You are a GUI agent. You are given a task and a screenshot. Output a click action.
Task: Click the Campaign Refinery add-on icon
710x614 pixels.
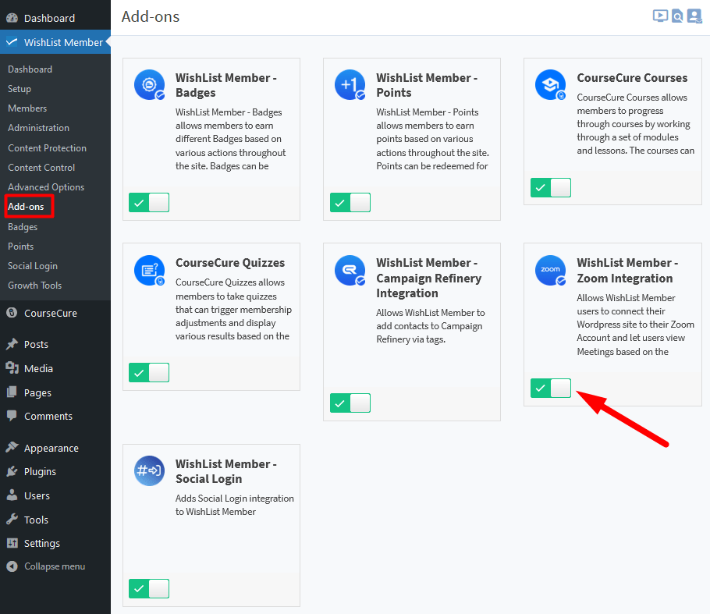coord(350,270)
